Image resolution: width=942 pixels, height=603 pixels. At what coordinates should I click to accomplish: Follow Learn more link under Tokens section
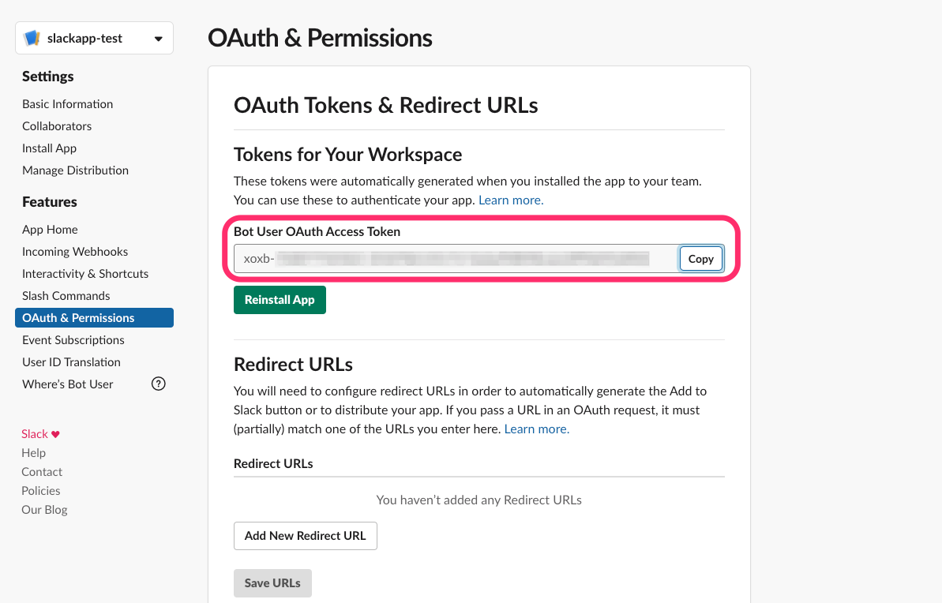(511, 200)
